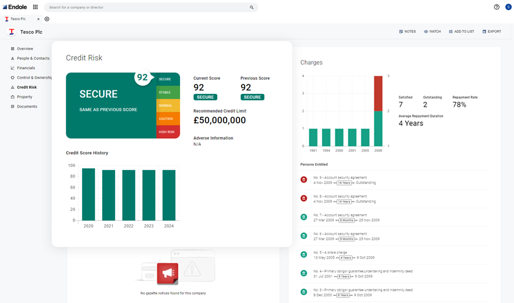Export the company report
The height and width of the screenshot is (303, 514).
pos(491,32)
